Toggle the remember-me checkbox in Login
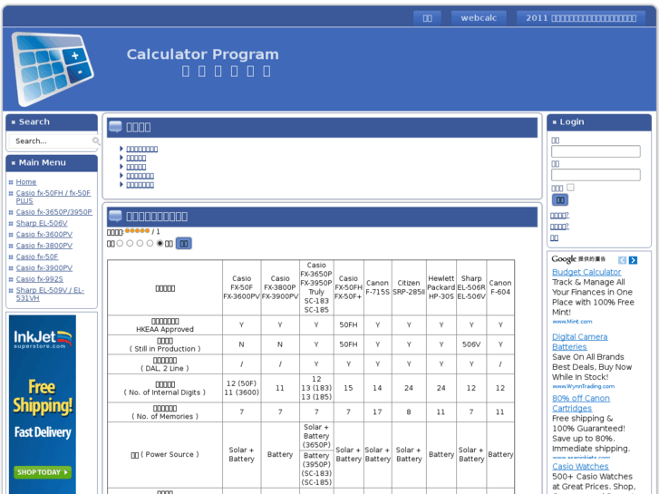Image resolution: width=659 pixels, height=494 pixels. (570, 188)
